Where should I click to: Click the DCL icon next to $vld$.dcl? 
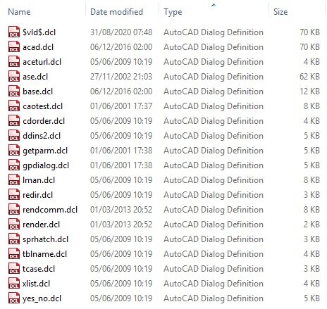(x=14, y=32)
